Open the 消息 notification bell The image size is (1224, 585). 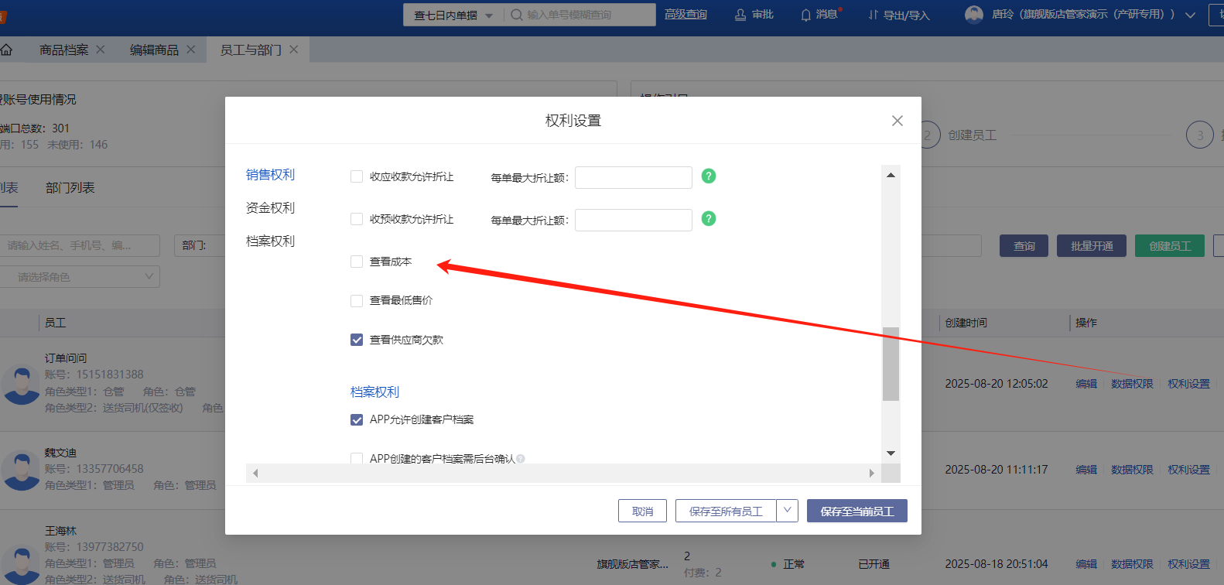[x=806, y=15]
